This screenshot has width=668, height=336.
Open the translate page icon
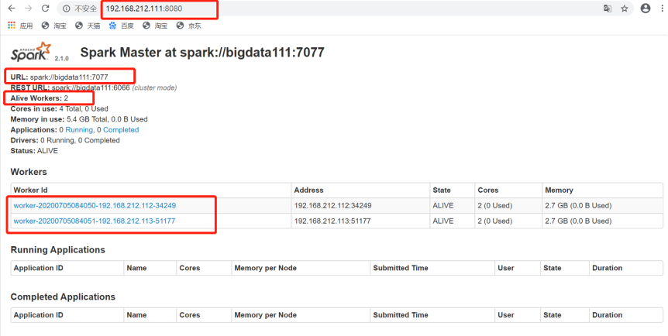(608, 9)
